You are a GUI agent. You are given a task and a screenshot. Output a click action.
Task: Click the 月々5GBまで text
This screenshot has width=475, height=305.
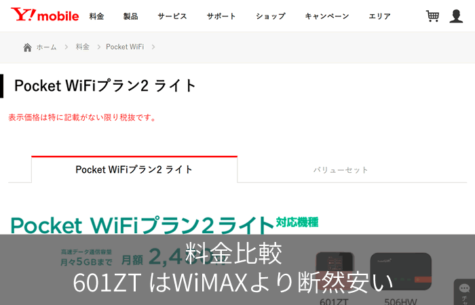click(x=86, y=262)
